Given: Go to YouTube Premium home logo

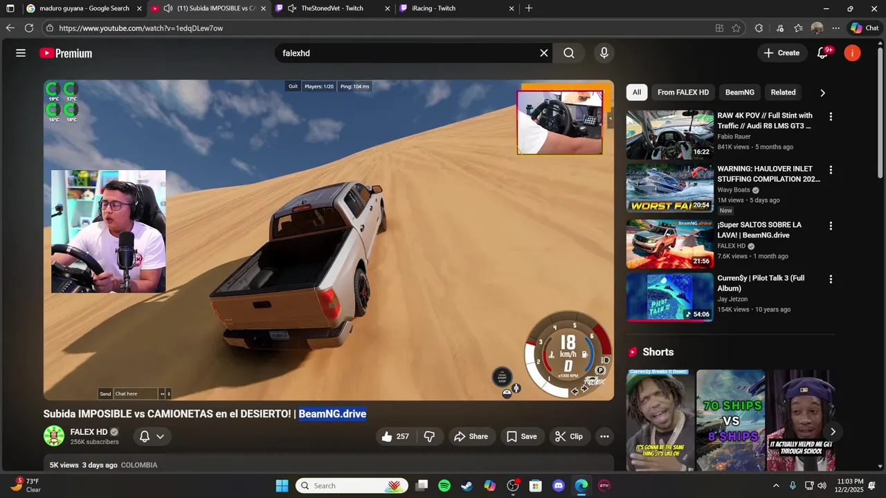Looking at the screenshot, I should (x=66, y=53).
